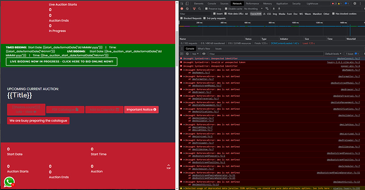The width and height of the screenshot is (365, 190).
Task: Click the 1 Issue button in console toolbar
Action: (x=353, y=54)
